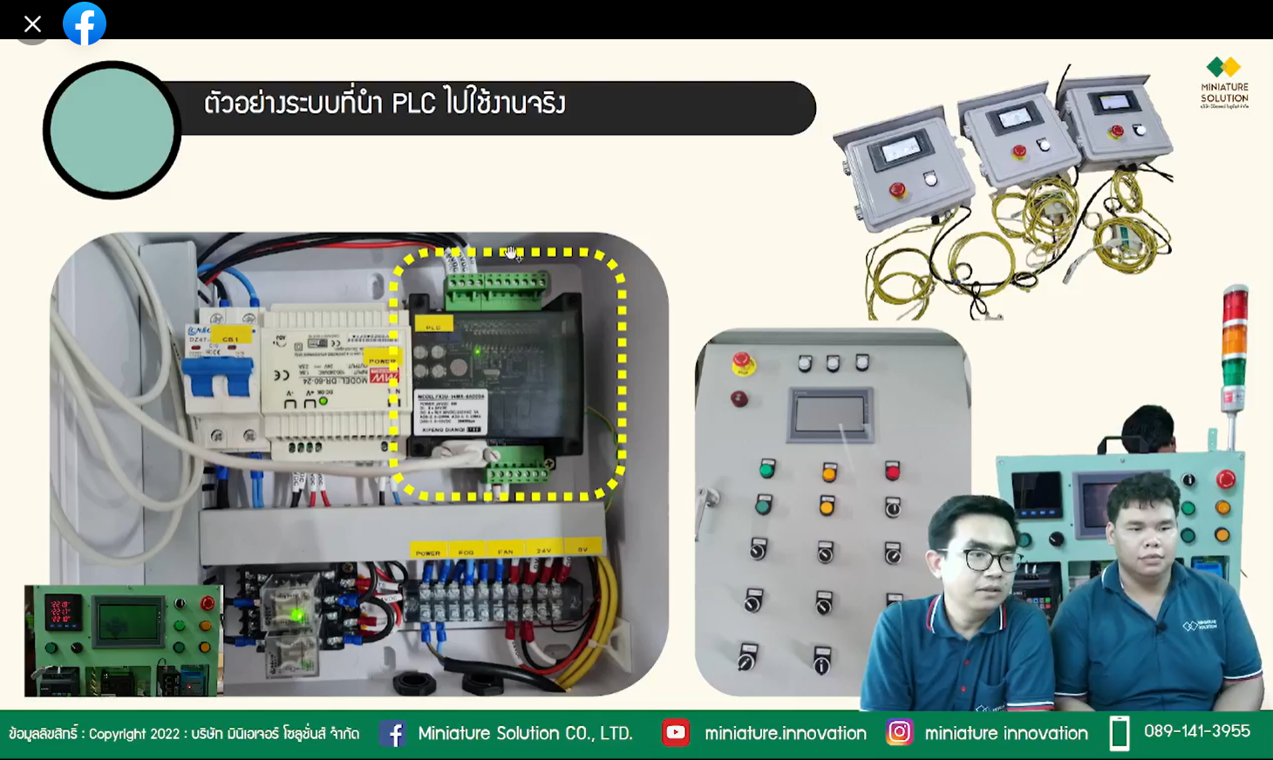The image size is (1273, 760).
Task: Click the miniature.innovation YouTube link
Action: tap(785, 733)
